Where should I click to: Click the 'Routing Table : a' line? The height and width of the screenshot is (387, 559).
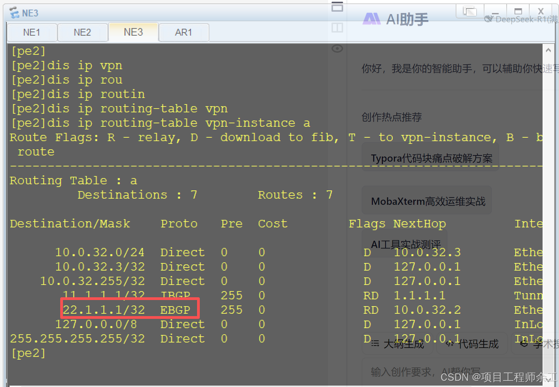(x=73, y=180)
